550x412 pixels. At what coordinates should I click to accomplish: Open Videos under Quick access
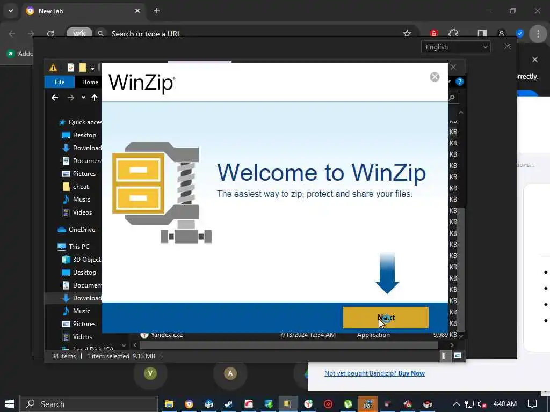77,212
